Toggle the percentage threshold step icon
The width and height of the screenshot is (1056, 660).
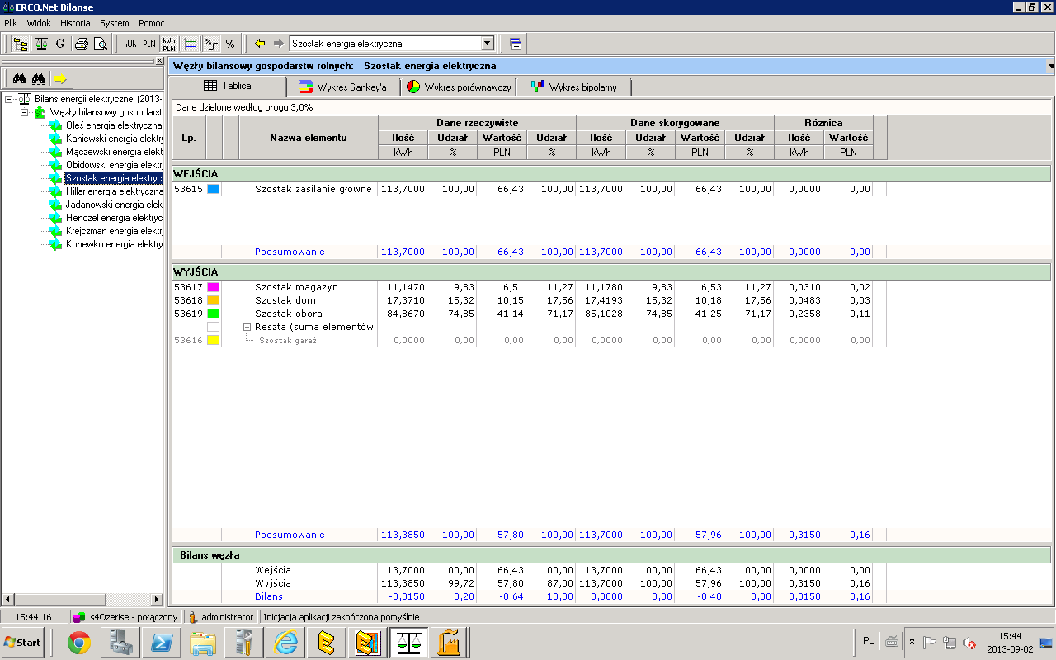pos(210,44)
